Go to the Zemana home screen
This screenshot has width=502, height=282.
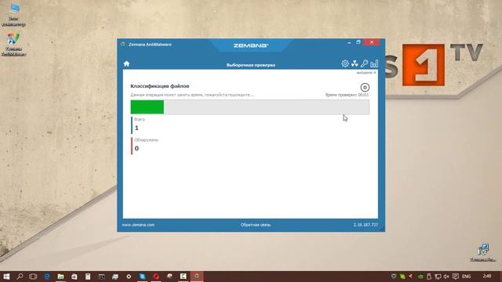tap(126, 63)
